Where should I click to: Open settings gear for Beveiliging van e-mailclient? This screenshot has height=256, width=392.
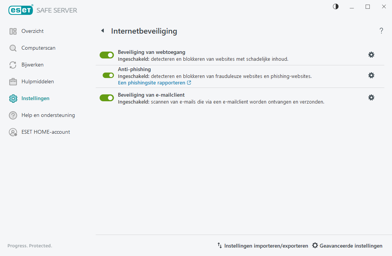pyautogui.click(x=371, y=97)
